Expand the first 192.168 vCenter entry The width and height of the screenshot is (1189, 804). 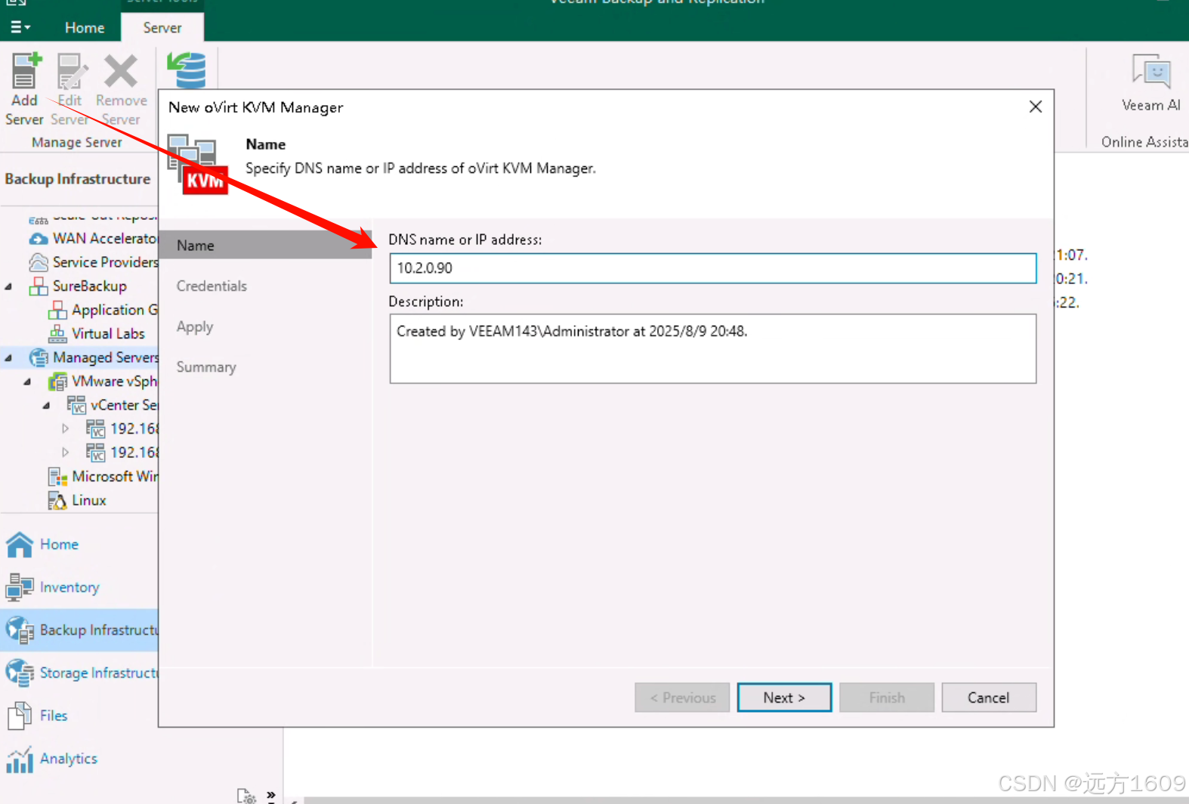pyautogui.click(x=66, y=428)
